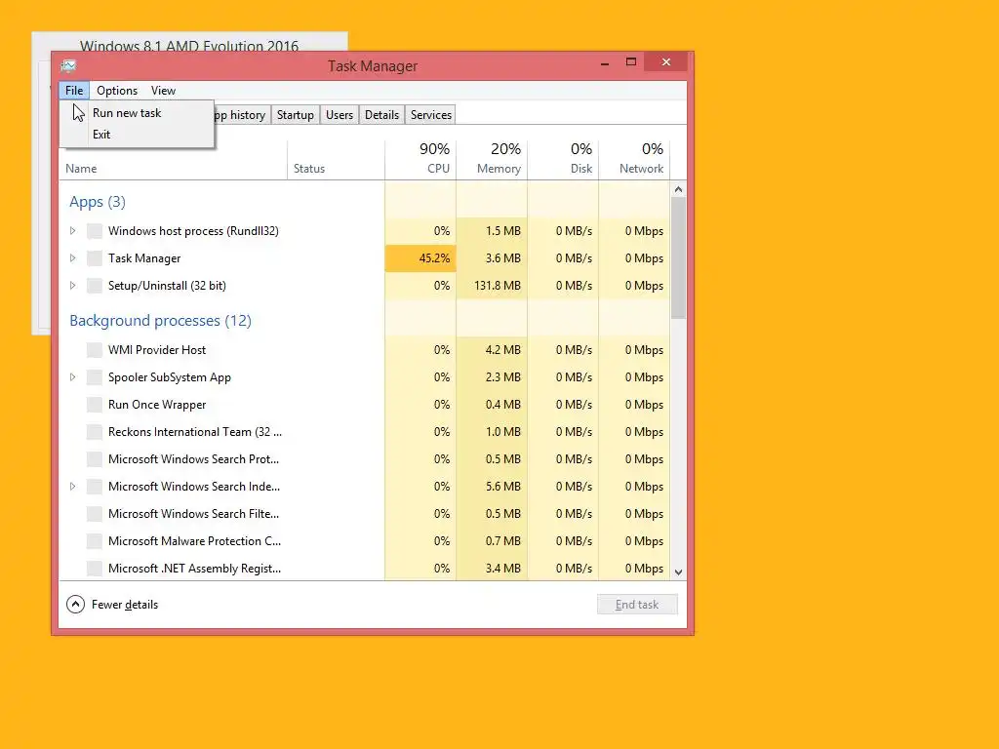999x749 pixels.
Task: Click the Spooler SubSystem App icon
Action: coord(95,377)
